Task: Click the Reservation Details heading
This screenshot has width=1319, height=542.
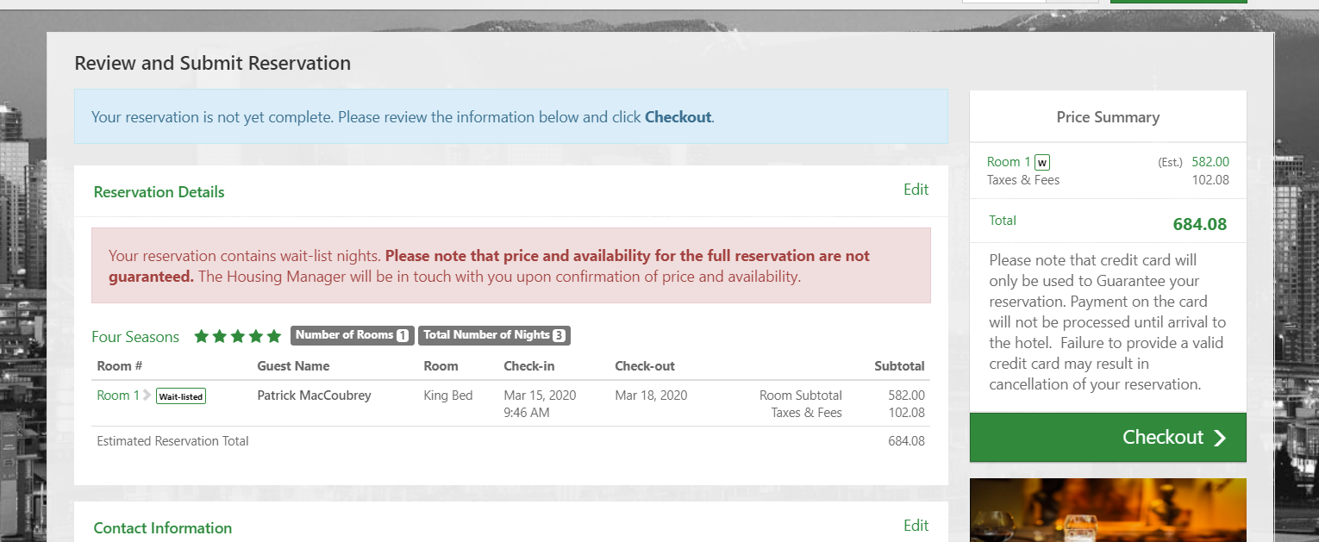Action: click(159, 192)
